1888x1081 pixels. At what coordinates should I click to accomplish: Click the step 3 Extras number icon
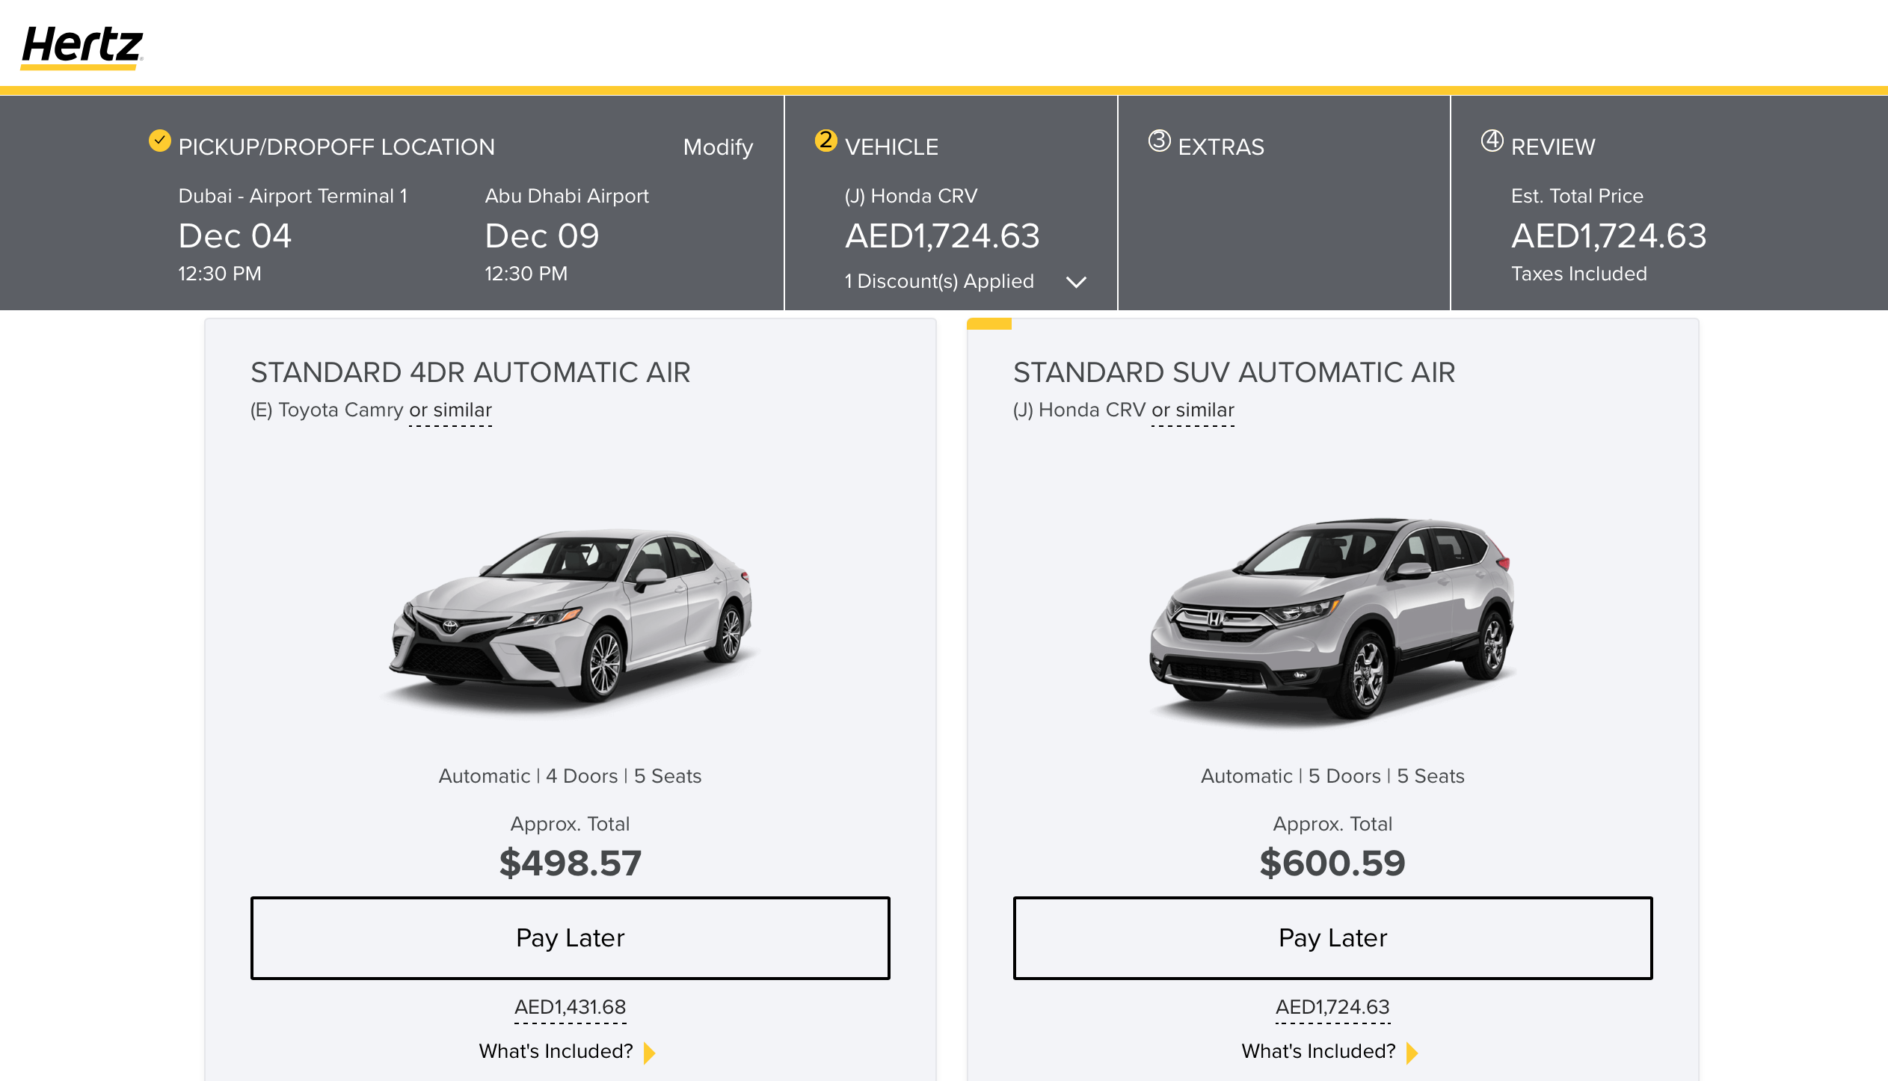1159,141
